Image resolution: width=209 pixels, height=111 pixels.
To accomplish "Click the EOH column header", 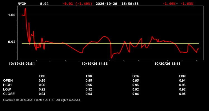I will 42,76.
